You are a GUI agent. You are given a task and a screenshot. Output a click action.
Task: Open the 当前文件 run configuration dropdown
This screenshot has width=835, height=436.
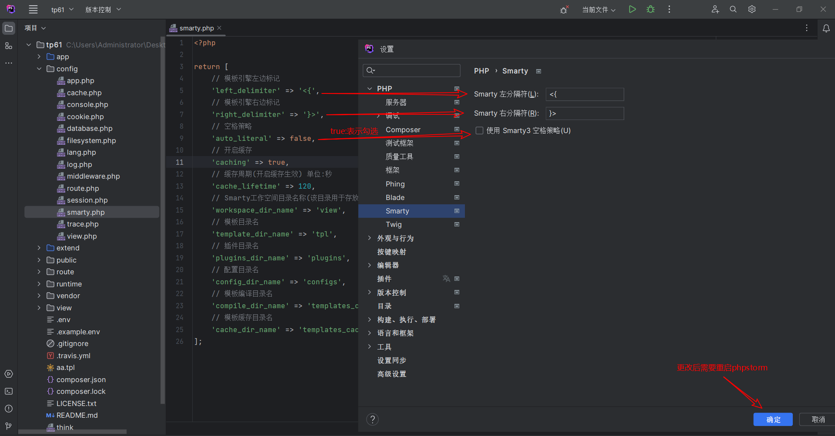[x=599, y=10]
